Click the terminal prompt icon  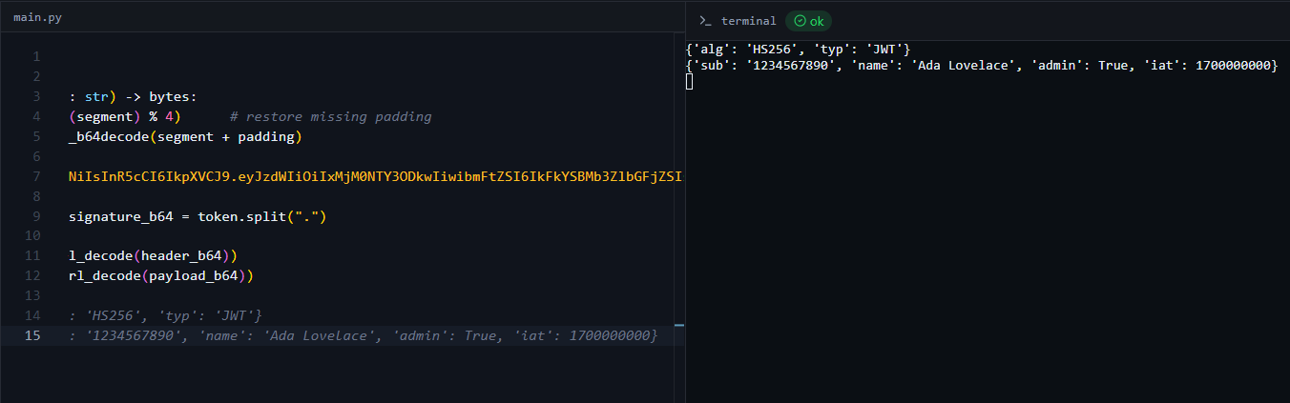[x=705, y=21]
